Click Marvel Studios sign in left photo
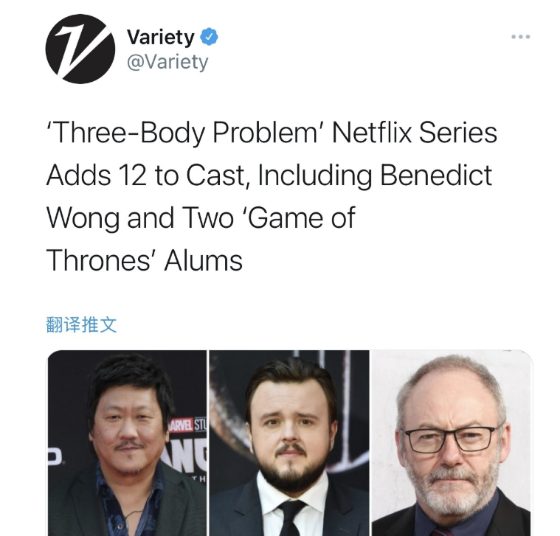 [187, 425]
